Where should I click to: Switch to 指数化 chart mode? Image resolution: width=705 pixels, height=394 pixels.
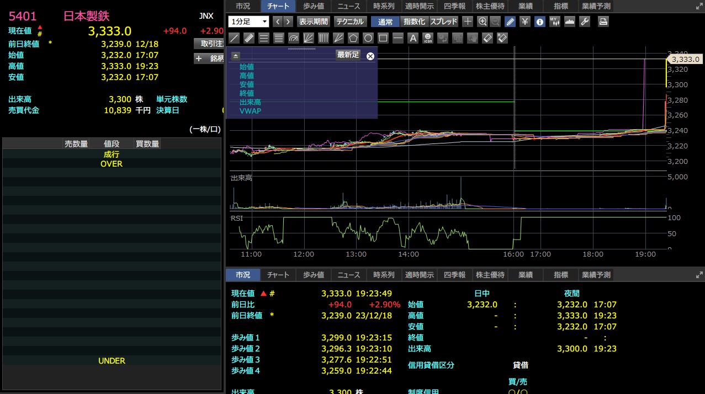click(x=414, y=22)
